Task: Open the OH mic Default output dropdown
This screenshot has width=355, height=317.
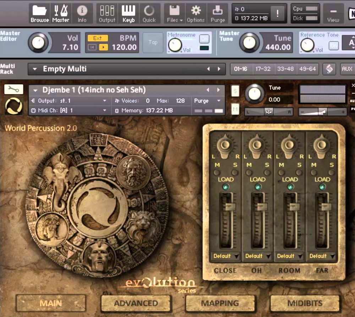Action: [257, 256]
